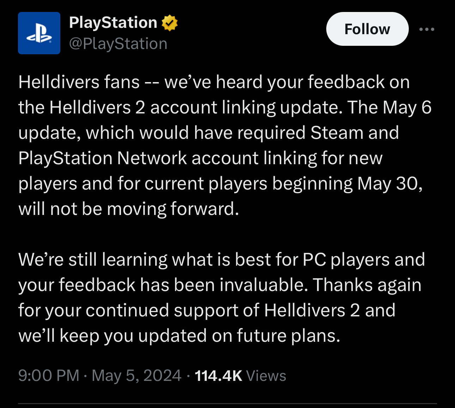Click the closing words "future plans."
The width and height of the screenshot is (455, 408).
click(289, 336)
